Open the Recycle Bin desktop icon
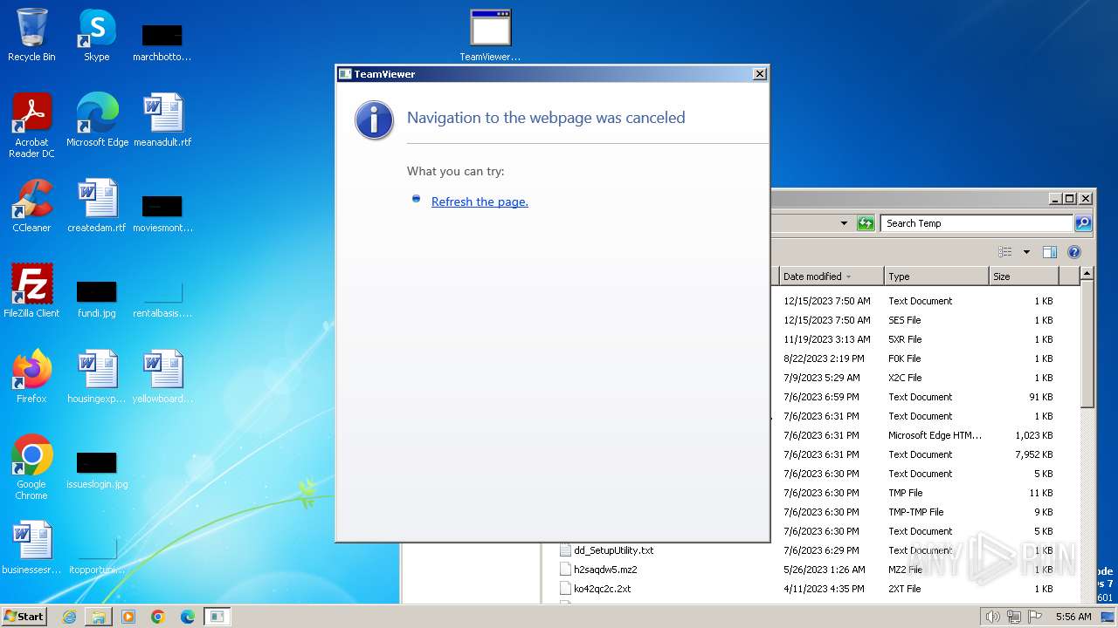1118x628 pixels. point(32,35)
